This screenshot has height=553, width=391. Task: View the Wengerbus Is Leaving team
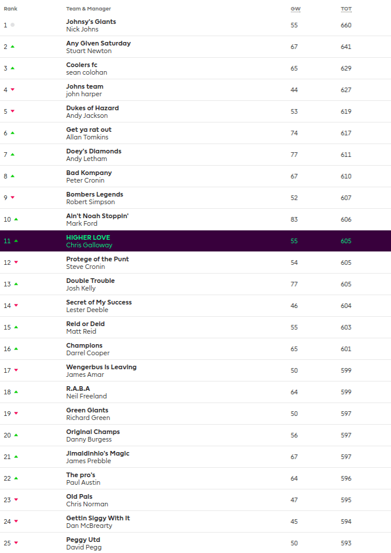tap(101, 367)
